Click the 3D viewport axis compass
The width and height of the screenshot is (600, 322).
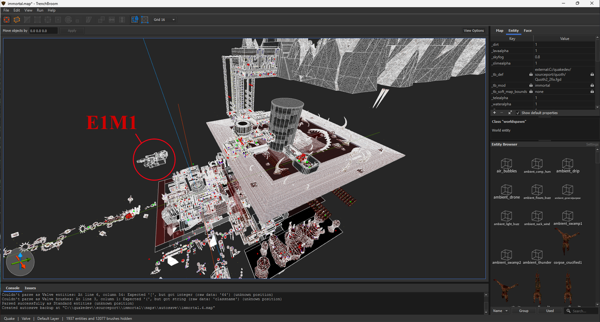(x=20, y=261)
